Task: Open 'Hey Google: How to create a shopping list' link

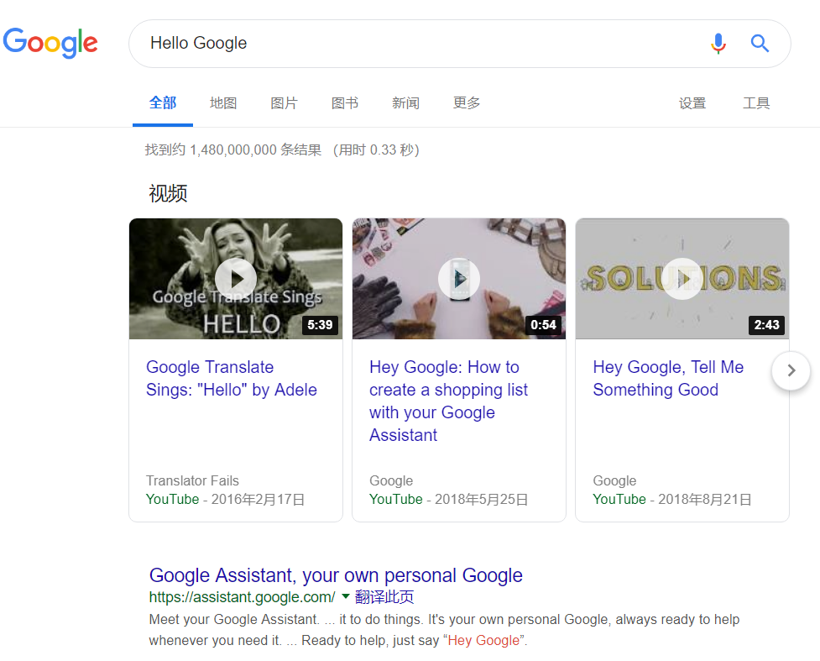Action: [x=448, y=401]
